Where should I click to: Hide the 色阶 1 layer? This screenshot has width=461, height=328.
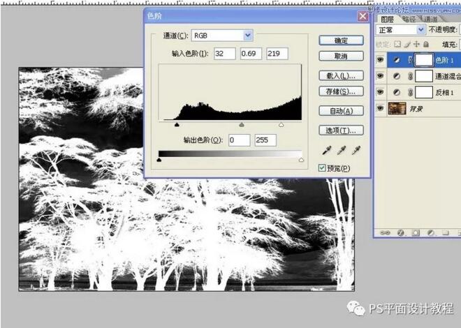tap(380, 60)
